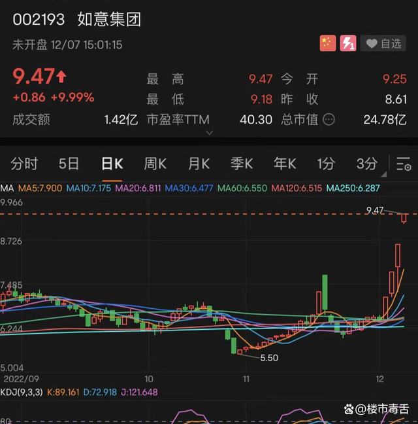This screenshot has width=418, height=424.
Task: Open 总市值 info circle icon
Action: point(329,119)
